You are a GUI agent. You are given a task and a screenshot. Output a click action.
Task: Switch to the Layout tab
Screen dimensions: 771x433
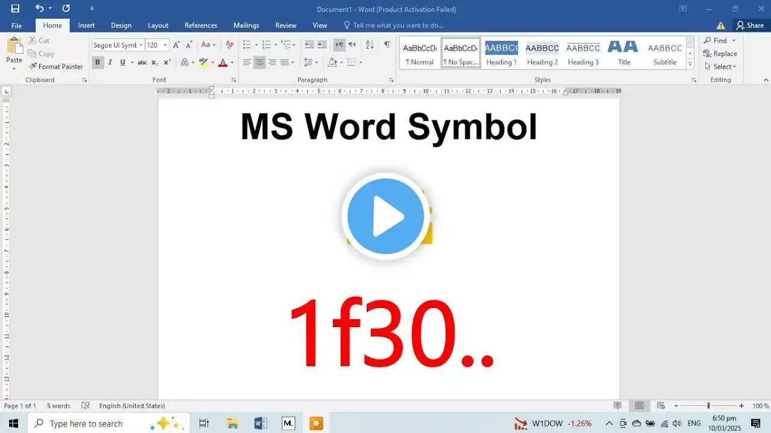click(x=158, y=25)
